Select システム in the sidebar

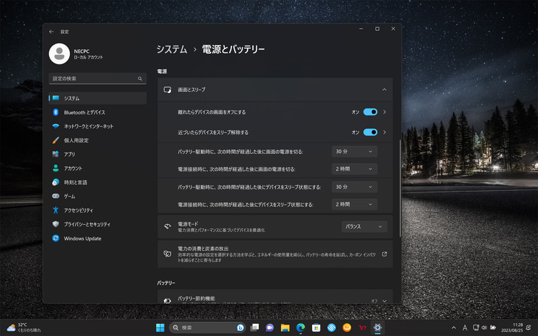click(98, 98)
